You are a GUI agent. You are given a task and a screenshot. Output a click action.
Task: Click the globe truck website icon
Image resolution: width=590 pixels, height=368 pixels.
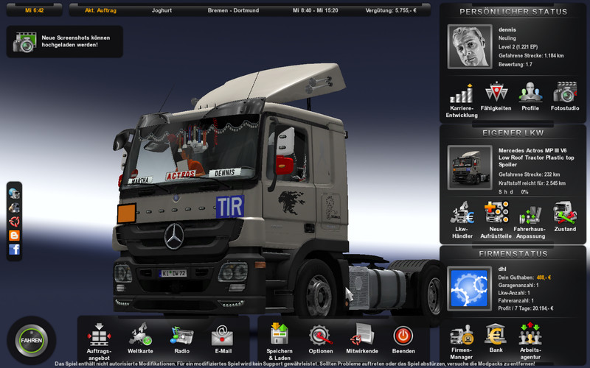[x=14, y=194]
